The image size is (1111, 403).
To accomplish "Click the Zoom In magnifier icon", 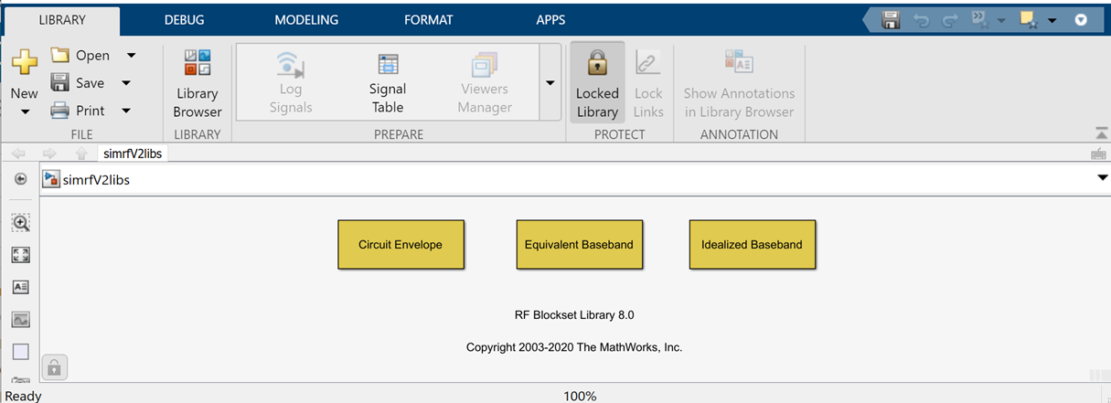I will [x=21, y=222].
